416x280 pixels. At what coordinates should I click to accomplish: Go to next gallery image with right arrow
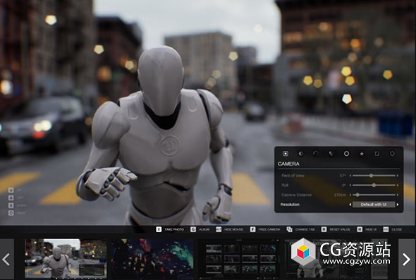tap(406, 259)
